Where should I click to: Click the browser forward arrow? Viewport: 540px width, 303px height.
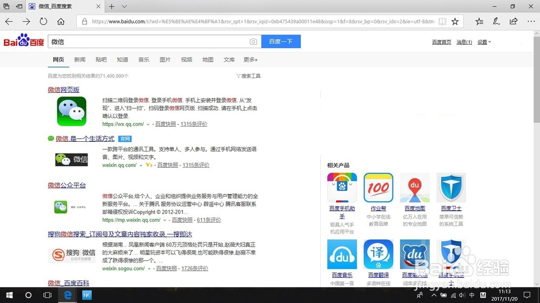tap(26, 22)
